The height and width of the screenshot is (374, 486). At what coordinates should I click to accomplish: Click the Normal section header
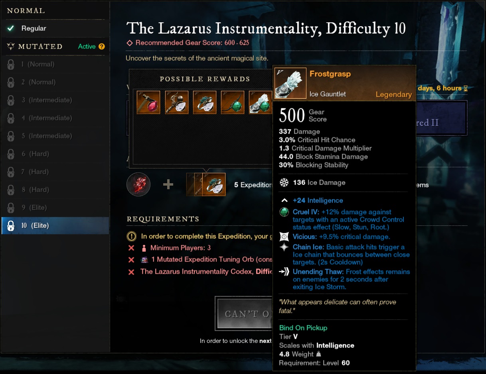[26, 11]
